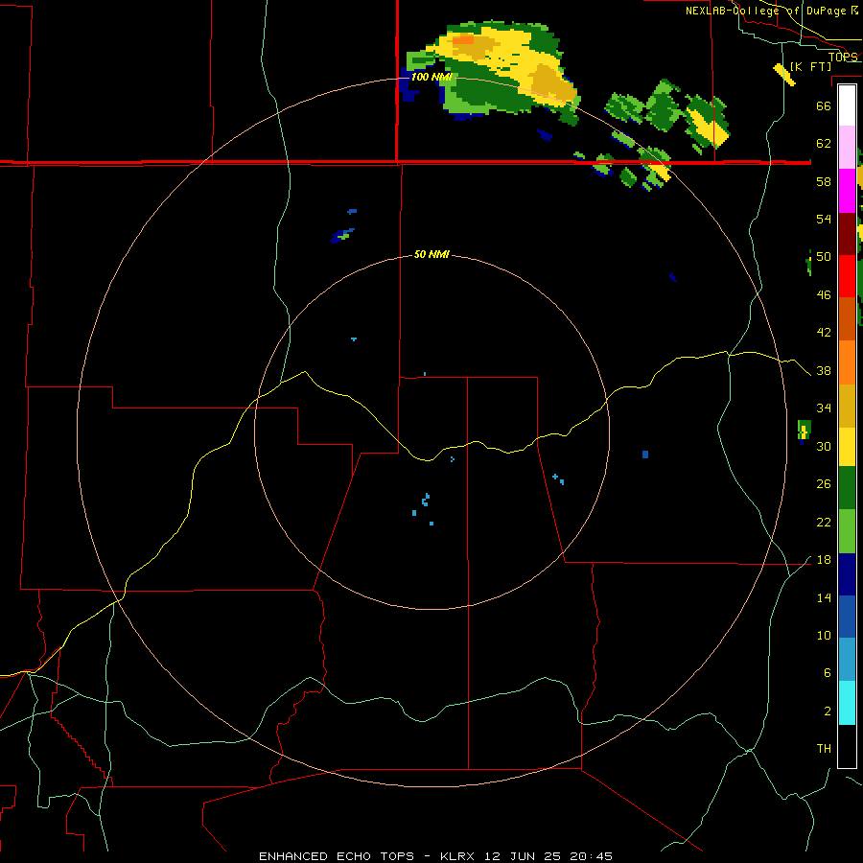Screen dimensions: 863x863
Task: Select the dark green legend swatch
Action: 847,488
